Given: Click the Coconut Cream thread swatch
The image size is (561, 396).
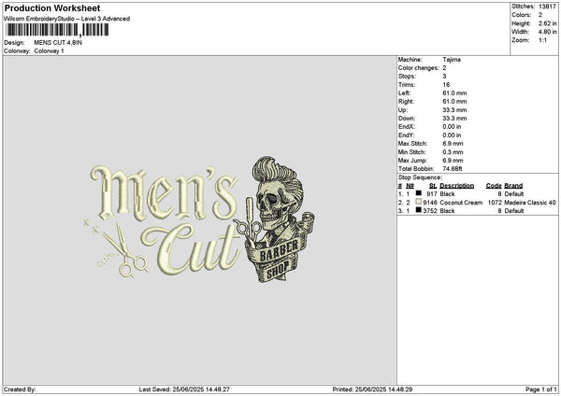Looking at the screenshot, I should (418, 202).
